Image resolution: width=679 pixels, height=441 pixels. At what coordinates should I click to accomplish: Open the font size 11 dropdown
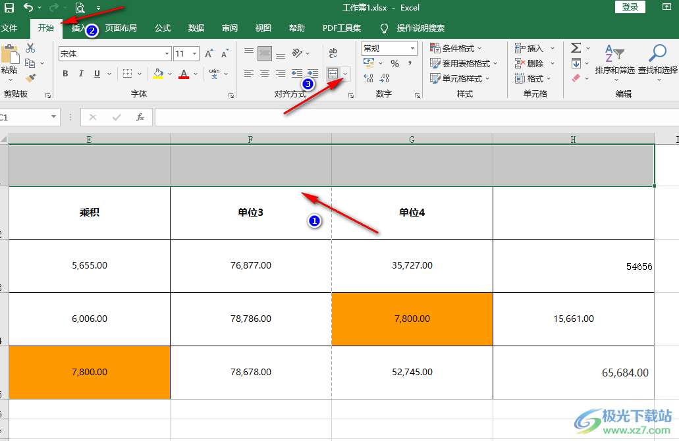(x=195, y=54)
